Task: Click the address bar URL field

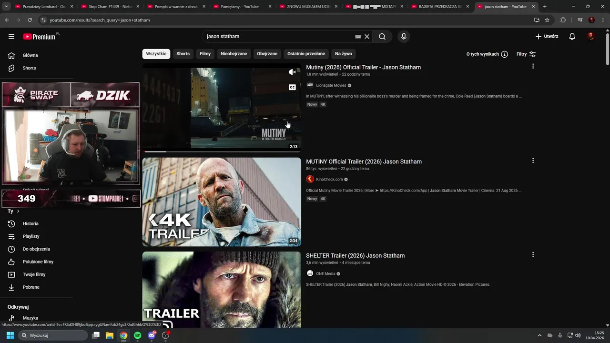Action: pos(286,20)
